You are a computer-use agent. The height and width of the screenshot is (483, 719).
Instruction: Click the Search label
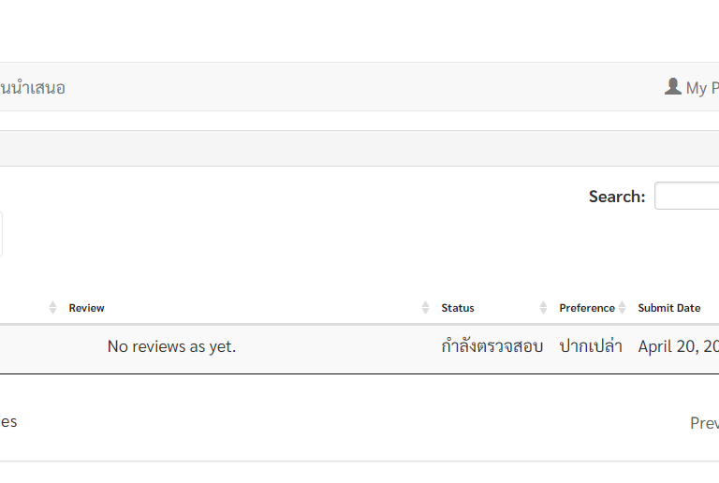pyautogui.click(x=617, y=197)
